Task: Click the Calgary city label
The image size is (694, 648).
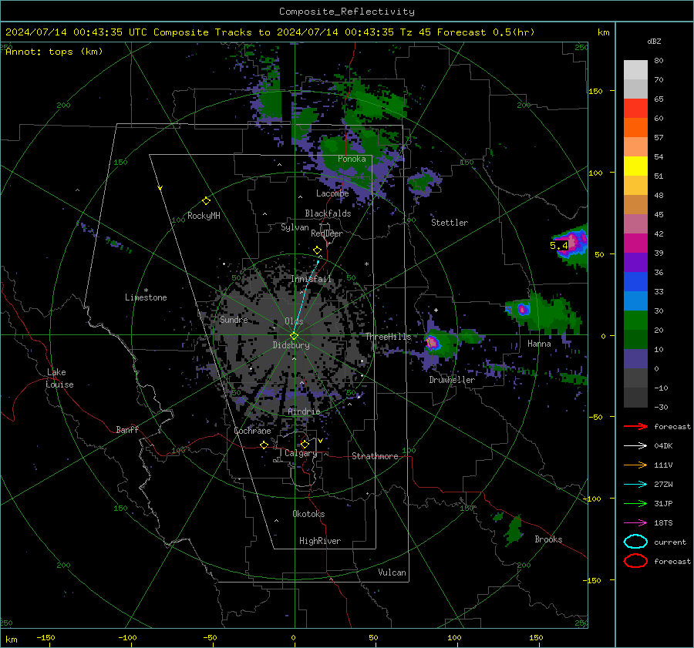Action: pos(301,453)
